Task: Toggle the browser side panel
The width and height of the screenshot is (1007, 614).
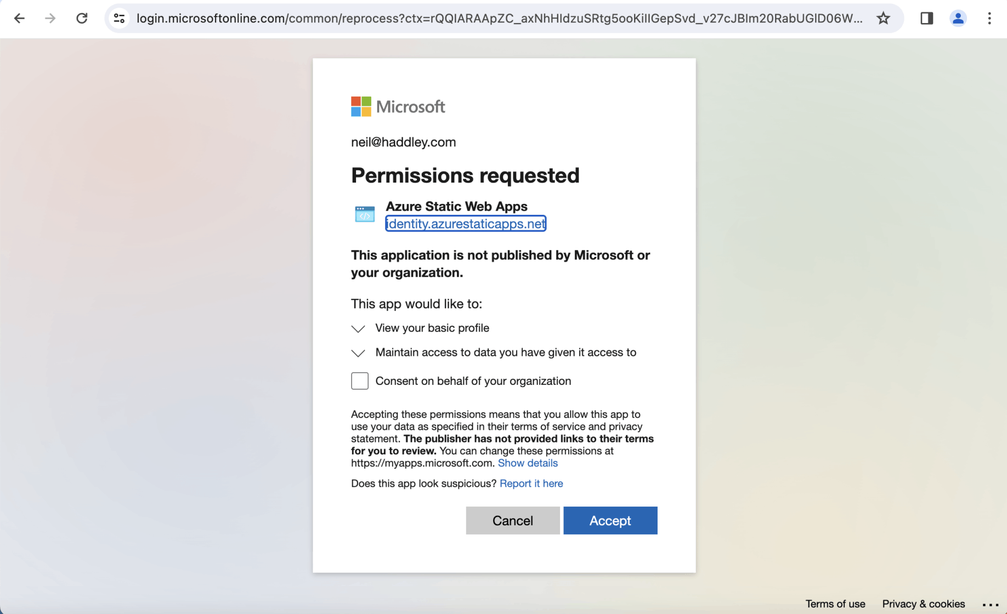Action: 926,19
